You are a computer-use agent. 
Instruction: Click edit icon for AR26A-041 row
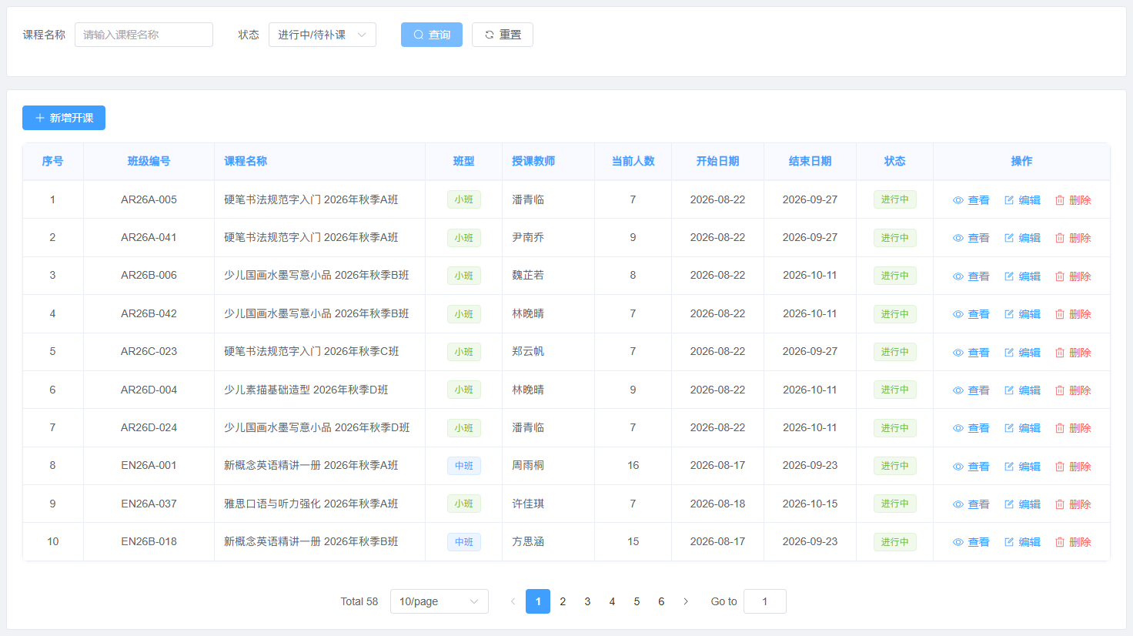(1009, 238)
